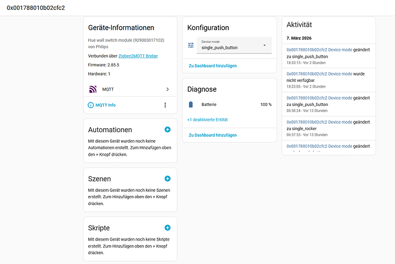Add a new script with plus icon
Viewport: 395px width, 264px height.
coord(168,228)
